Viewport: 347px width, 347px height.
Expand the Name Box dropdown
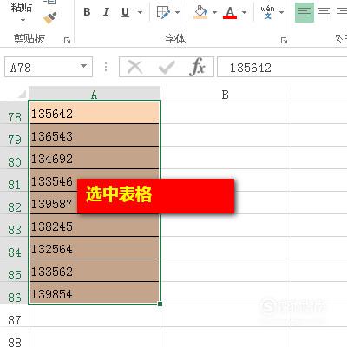click(x=83, y=67)
